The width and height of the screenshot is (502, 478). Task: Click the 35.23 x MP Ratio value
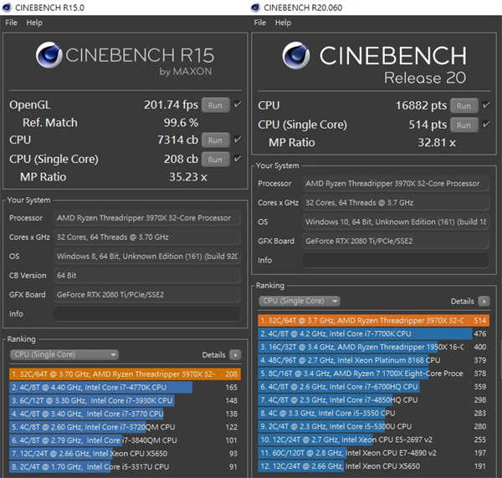188,177
